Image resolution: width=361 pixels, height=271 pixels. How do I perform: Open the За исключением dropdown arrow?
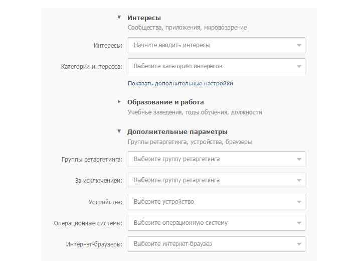(x=299, y=181)
